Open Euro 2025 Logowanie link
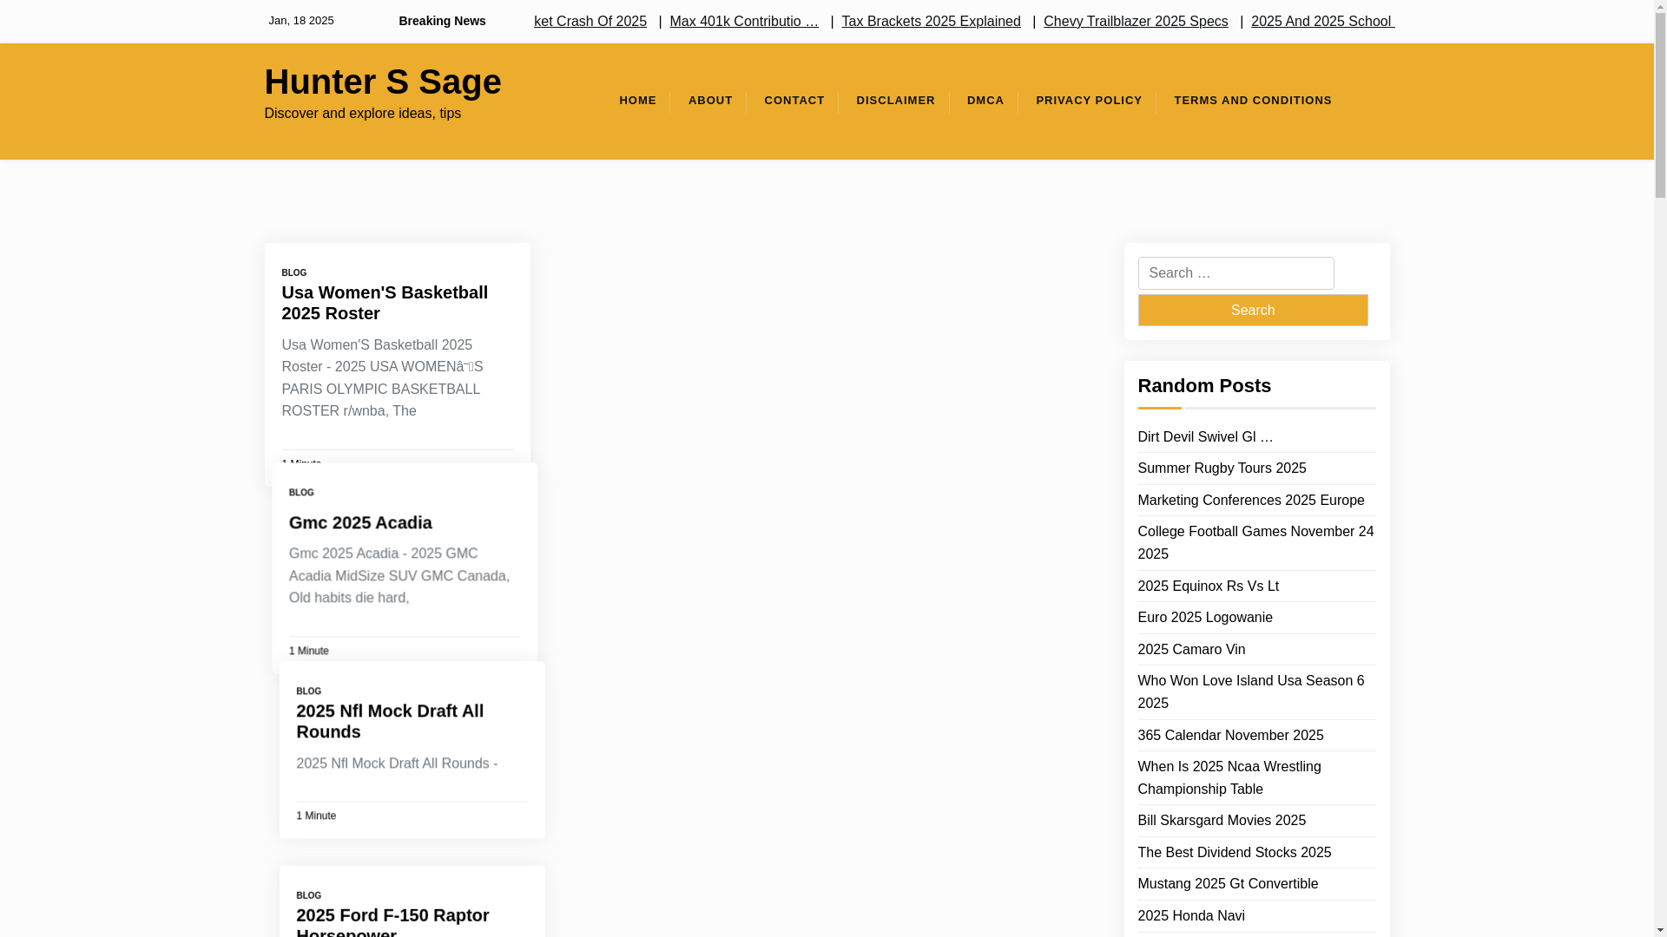 pyautogui.click(x=1205, y=618)
